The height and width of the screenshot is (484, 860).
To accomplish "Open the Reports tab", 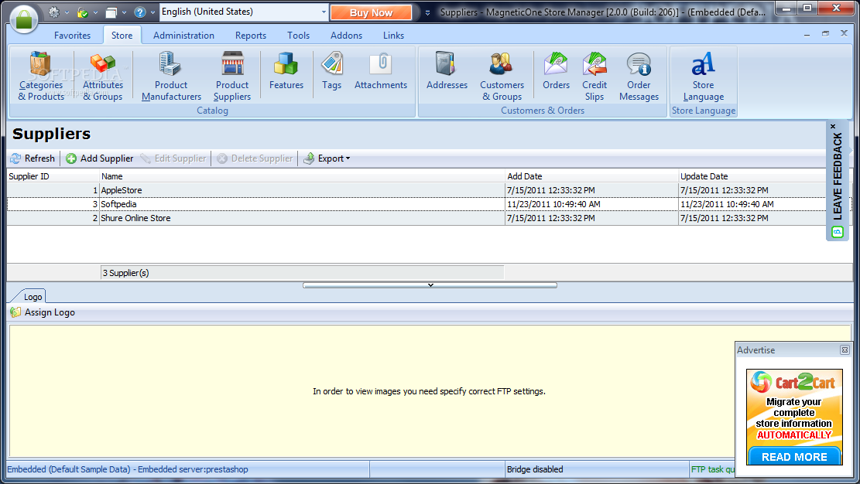I will pyautogui.click(x=251, y=35).
